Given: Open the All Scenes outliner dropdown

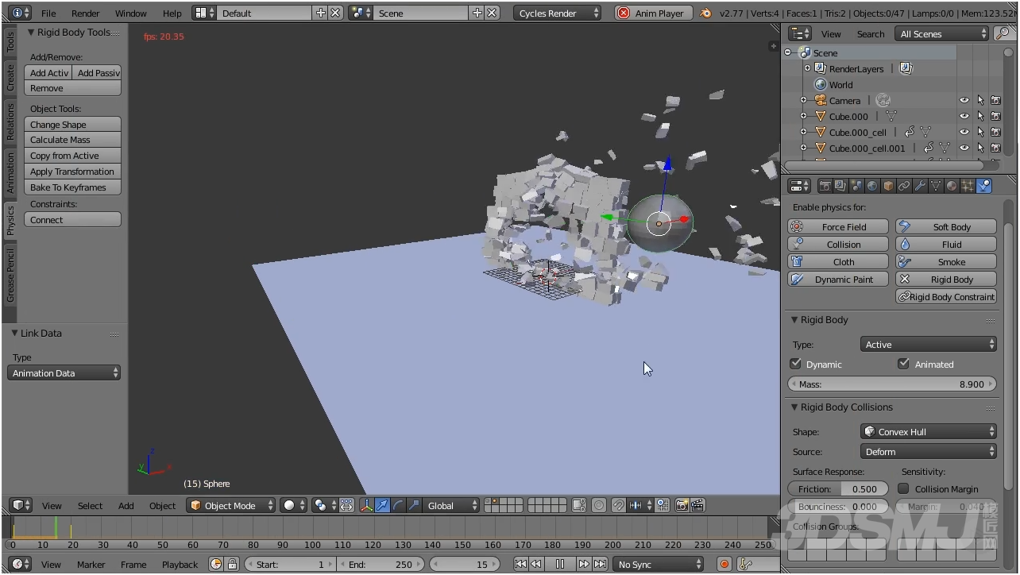Looking at the screenshot, I should tap(942, 33).
